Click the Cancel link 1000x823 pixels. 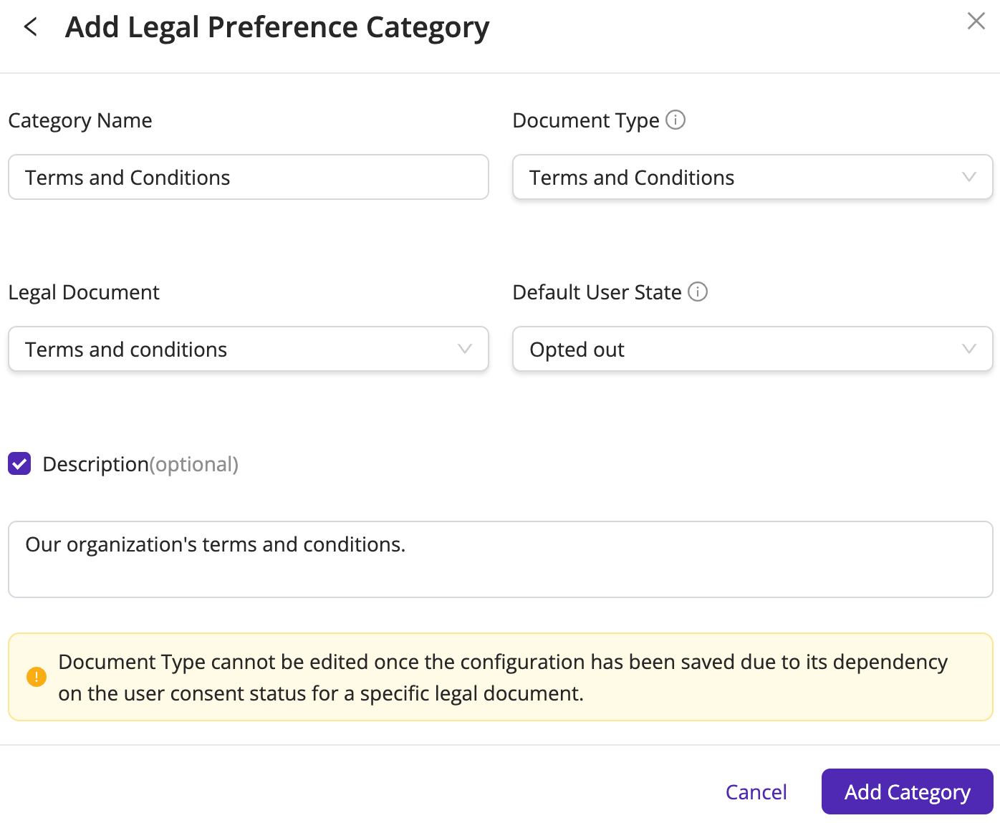[756, 791]
